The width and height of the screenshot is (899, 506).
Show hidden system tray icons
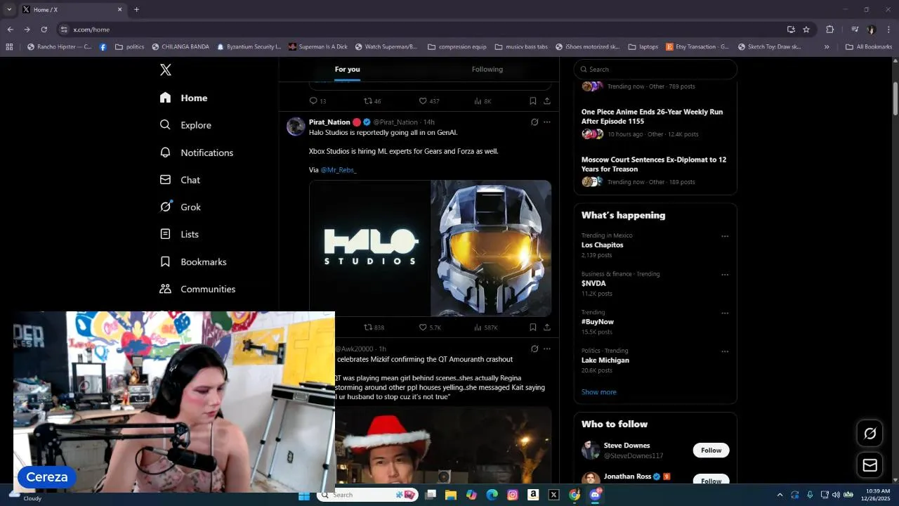(x=780, y=495)
